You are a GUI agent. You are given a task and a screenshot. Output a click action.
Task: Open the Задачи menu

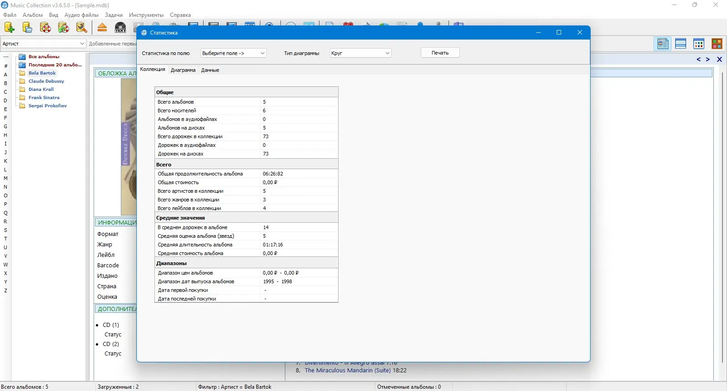pyautogui.click(x=114, y=15)
